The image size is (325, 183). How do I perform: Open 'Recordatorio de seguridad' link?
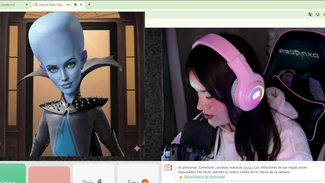[x=204, y=177]
